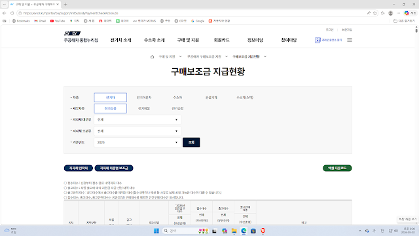The image size is (419, 236).
Task: Open File Explorer from the taskbar
Action: click(234, 231)
